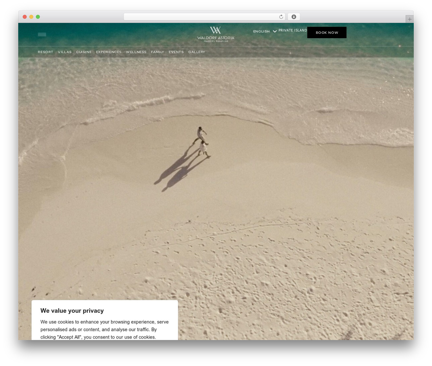This screenshot has height=366, width=432.
Task: Open the browser downloads icon
Action: [x=294, y=17]
